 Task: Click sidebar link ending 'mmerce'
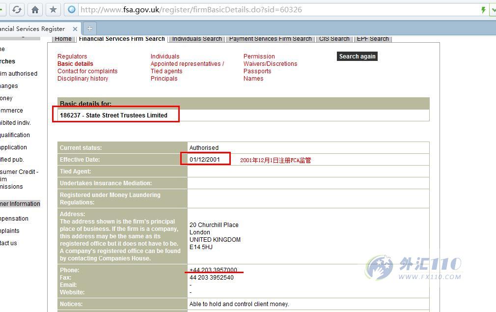coord(11,111)
